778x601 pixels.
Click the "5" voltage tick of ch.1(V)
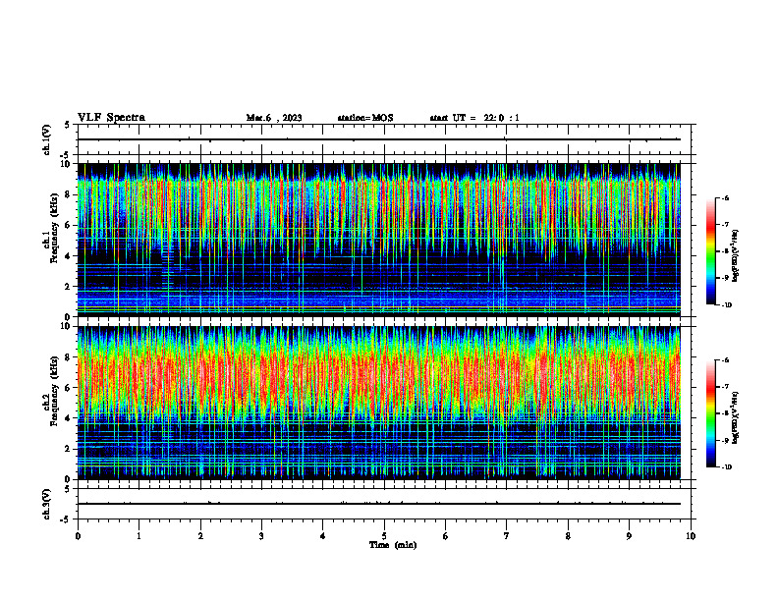tap(68, 126)
